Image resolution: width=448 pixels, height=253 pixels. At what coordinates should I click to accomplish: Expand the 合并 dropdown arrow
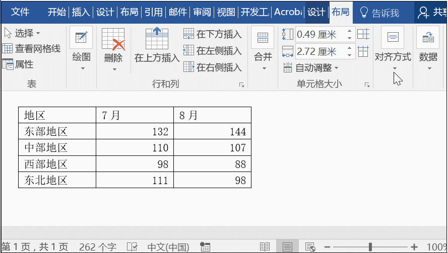pyautogui.click(x=264, y=68)
